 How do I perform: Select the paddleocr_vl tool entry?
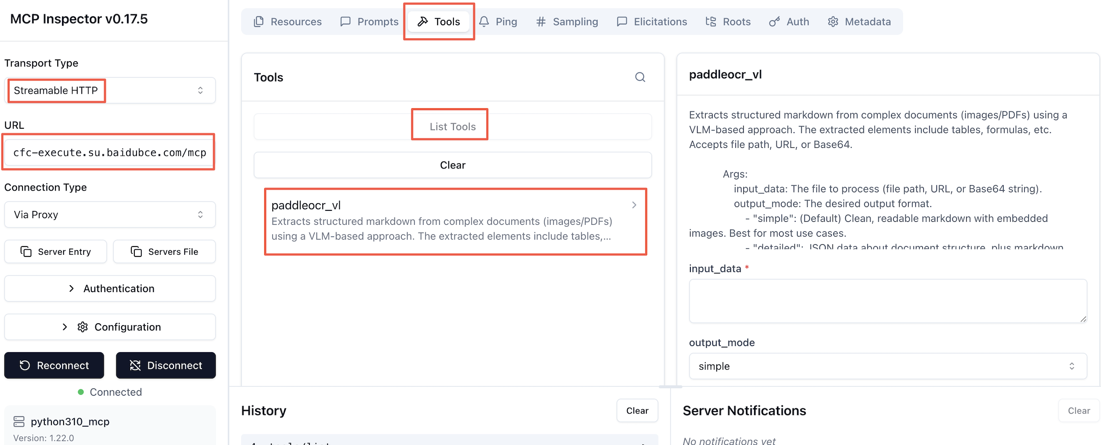coord(455,221)
